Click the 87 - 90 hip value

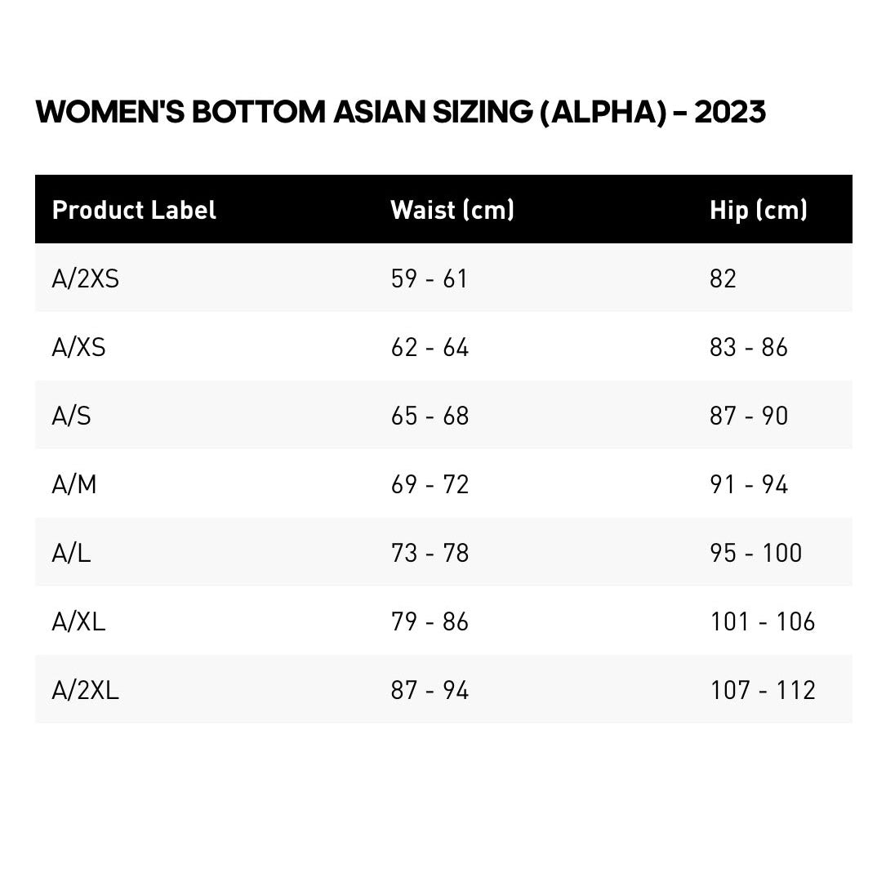pos(749,416)
